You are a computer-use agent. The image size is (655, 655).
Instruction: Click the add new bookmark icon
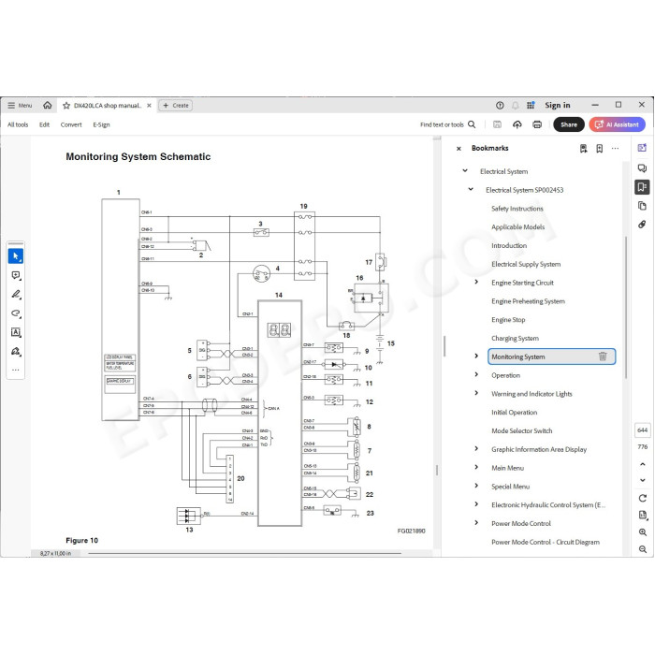[x=599, y=148]
